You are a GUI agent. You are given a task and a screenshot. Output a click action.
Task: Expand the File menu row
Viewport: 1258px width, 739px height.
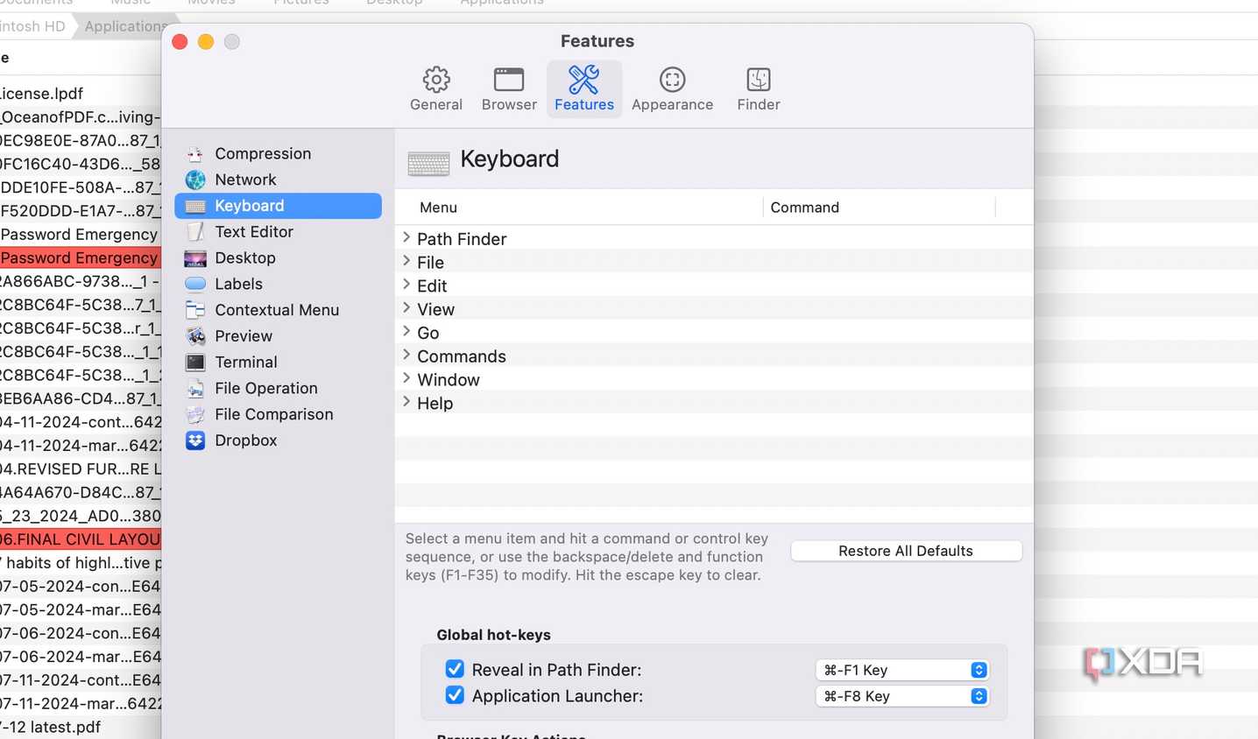406,261
